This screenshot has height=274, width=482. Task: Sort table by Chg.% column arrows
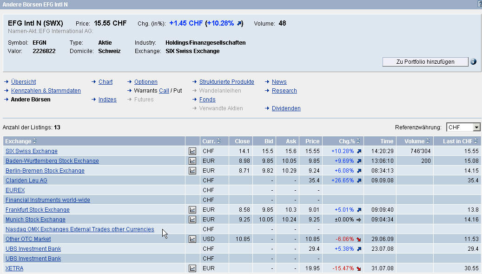click(358, 141)
